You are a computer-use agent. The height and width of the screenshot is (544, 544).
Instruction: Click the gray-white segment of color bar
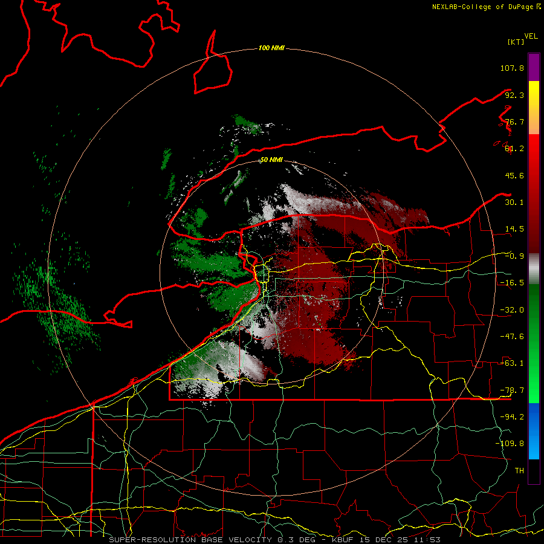tap(534, 269)
